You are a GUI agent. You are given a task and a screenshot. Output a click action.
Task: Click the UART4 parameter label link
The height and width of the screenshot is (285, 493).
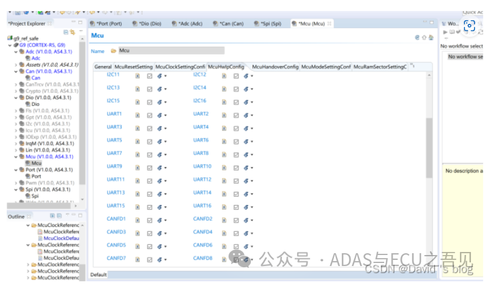[x=201, y=127]
